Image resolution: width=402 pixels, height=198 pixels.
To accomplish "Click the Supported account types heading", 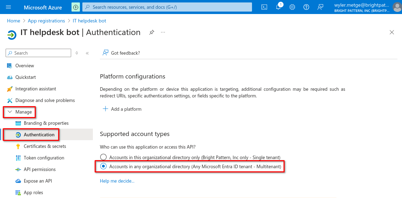I will click(135, 134).
